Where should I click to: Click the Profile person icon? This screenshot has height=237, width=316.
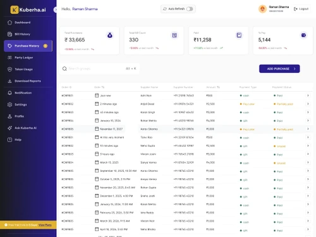pyautogui.click(x=9, y=116)
